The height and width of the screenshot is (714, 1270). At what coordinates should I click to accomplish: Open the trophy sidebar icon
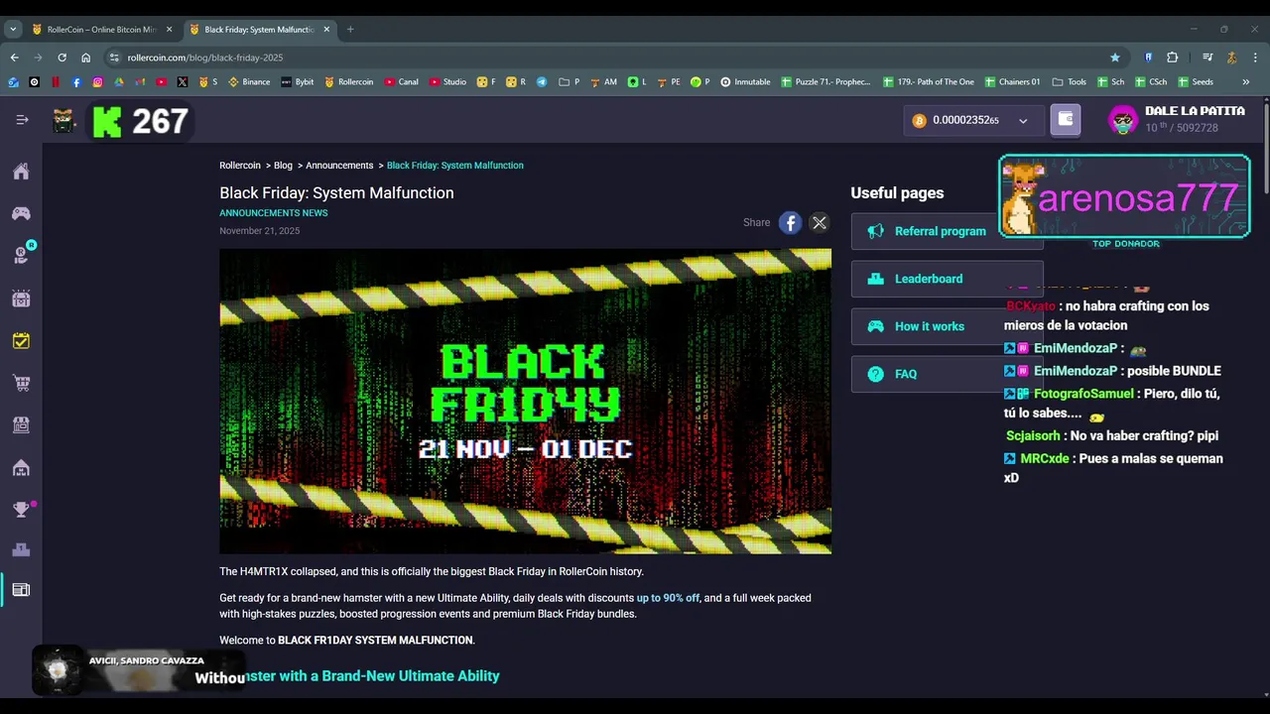pyautogui.click(x=21, y=509)
